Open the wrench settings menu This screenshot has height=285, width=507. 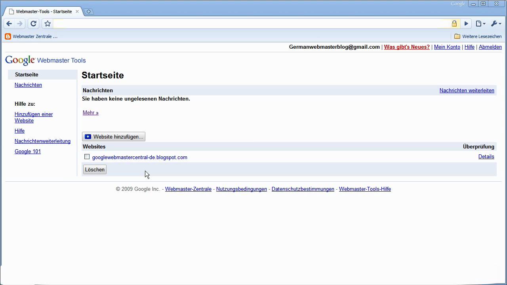496,24
